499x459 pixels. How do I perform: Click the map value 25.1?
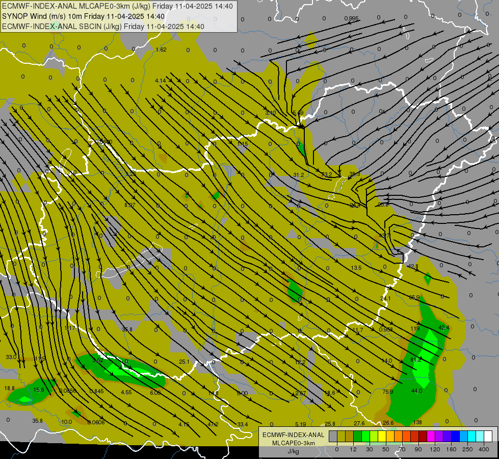point(184,362)
